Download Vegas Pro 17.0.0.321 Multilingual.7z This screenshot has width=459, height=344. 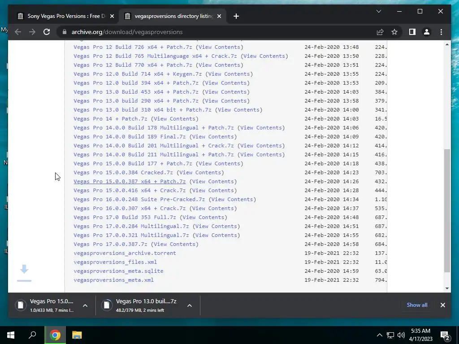coord(131,235)
